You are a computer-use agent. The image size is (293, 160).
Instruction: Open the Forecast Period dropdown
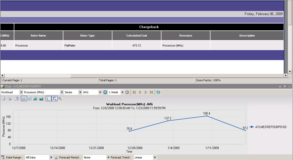coord(108,157)
